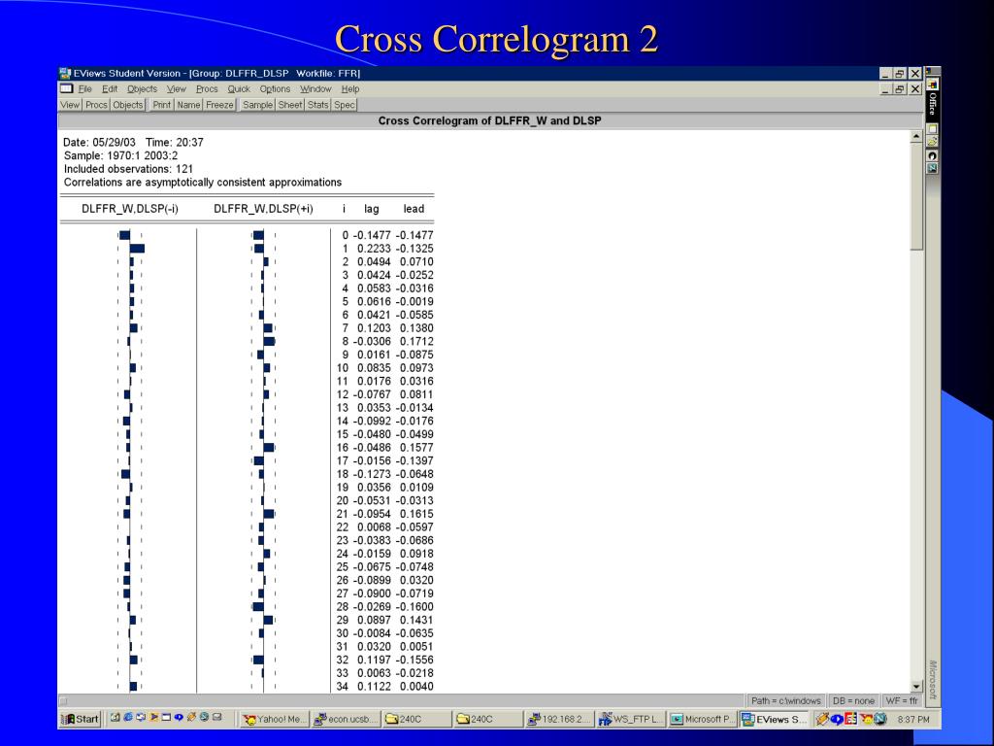
Task: Switch to the Yahoo! Messenger taskbar button
Action: tap(275, 720)
